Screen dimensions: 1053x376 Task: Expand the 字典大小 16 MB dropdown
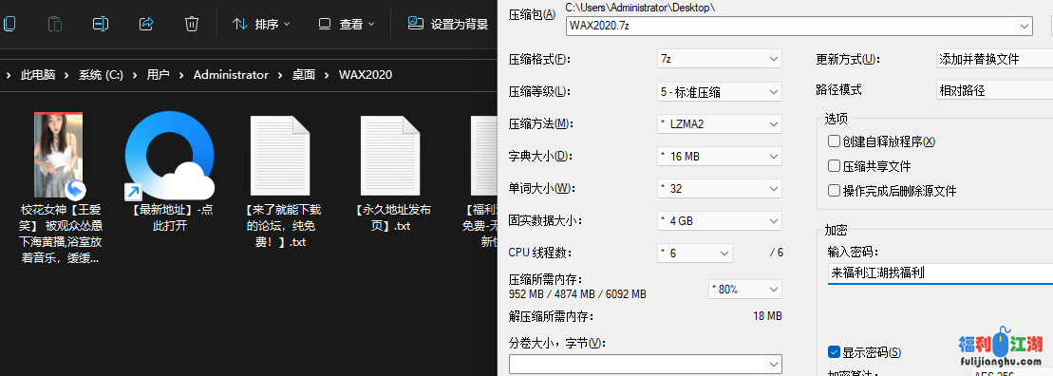[719, 156]
